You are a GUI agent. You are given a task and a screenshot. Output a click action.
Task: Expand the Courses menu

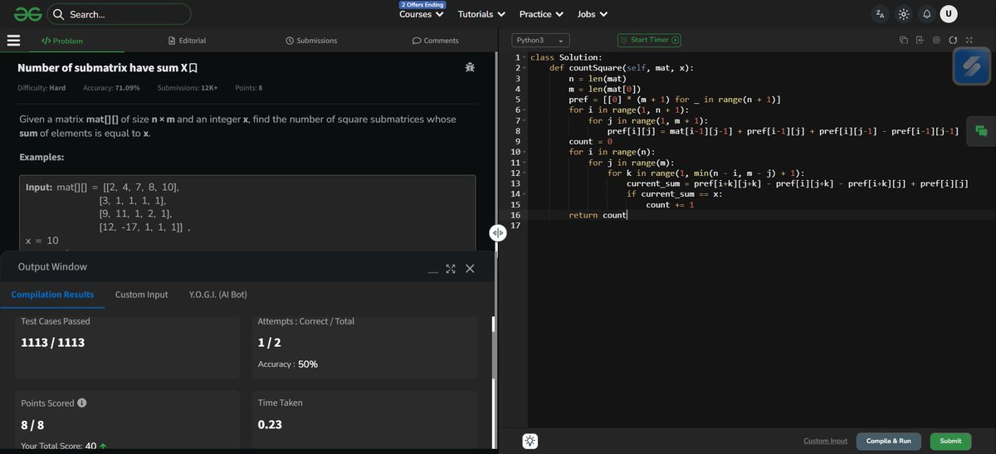tap(421, 14)
